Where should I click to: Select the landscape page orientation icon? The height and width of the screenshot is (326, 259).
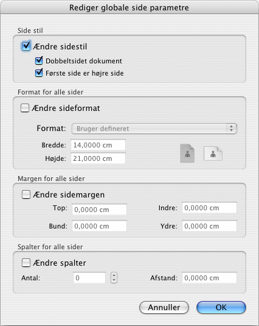pyautogui.click(x=213, y=154)
